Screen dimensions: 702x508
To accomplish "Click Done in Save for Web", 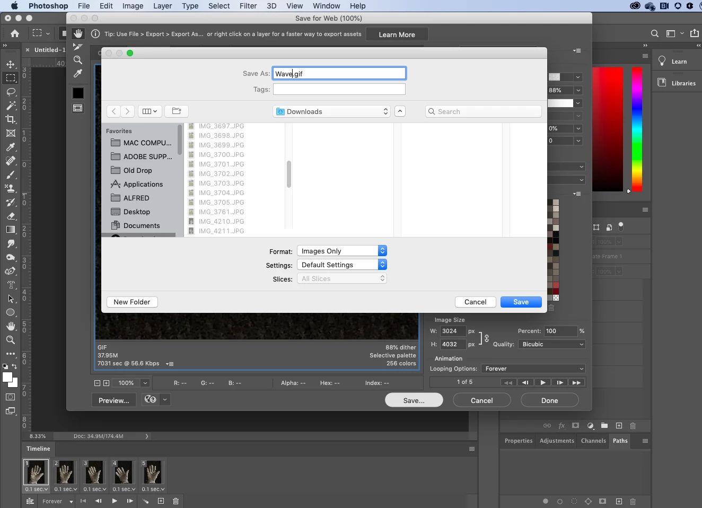I will pos(550,400).
